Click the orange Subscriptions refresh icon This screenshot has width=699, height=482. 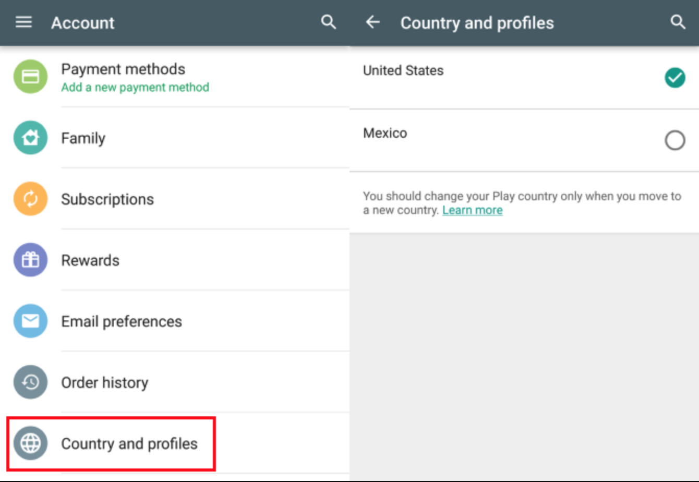30,199
